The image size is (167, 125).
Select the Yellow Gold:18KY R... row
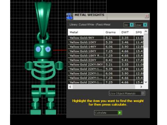pos(106,56)
